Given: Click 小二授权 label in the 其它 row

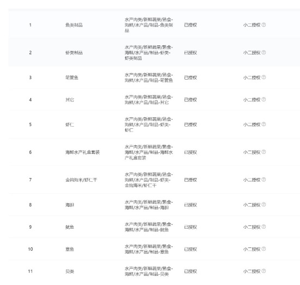Looking at the screenshot, I should [252, 100].
